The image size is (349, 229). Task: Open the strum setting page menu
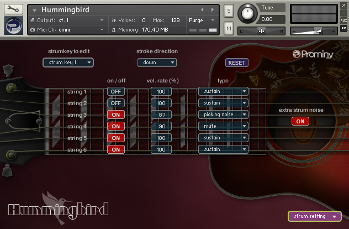[314, 216]
